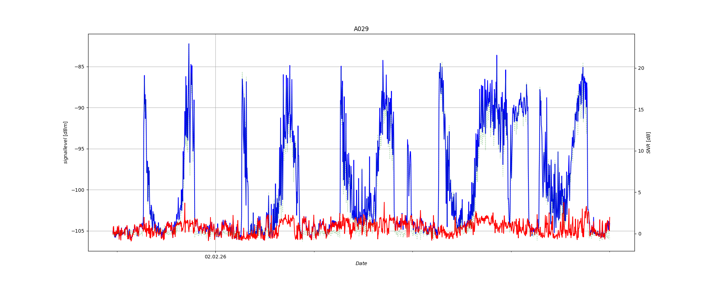This screenshot has height=282, width=705.
Task: Click the 02.02.26 date tick label
Action: click(215, 257)
